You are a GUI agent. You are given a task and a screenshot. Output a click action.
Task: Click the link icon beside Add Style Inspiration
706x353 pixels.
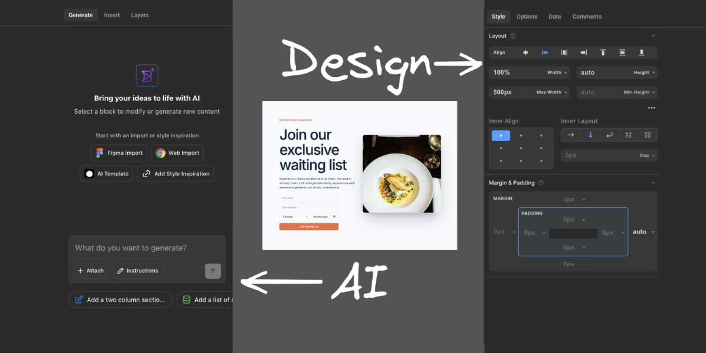[146, 174]
